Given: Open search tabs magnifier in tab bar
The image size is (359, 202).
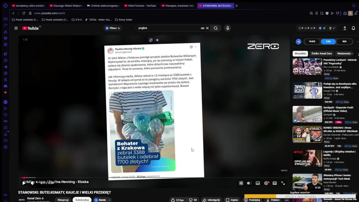Looking at the screenshot, I should click(x=354, y=6).
